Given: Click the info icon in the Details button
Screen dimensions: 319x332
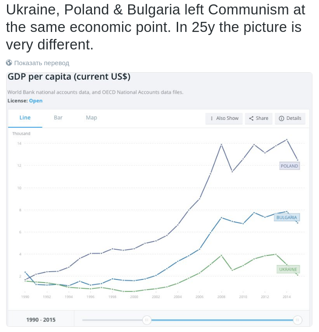Looking at the screenshot, I should pyautogui.click(x=281, y=118).
